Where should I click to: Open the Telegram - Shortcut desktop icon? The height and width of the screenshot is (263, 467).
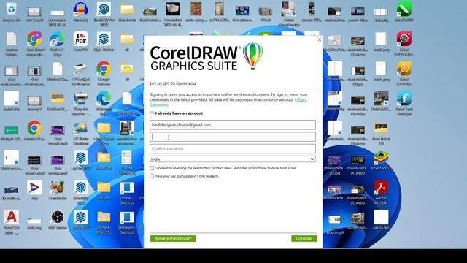tap(126, 218)
